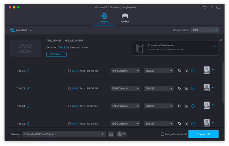The width and height of the screenshot is (229, 146).
Task: Open Title 24 subtitle EN(32) dropdown
Action: pos(159,106)
